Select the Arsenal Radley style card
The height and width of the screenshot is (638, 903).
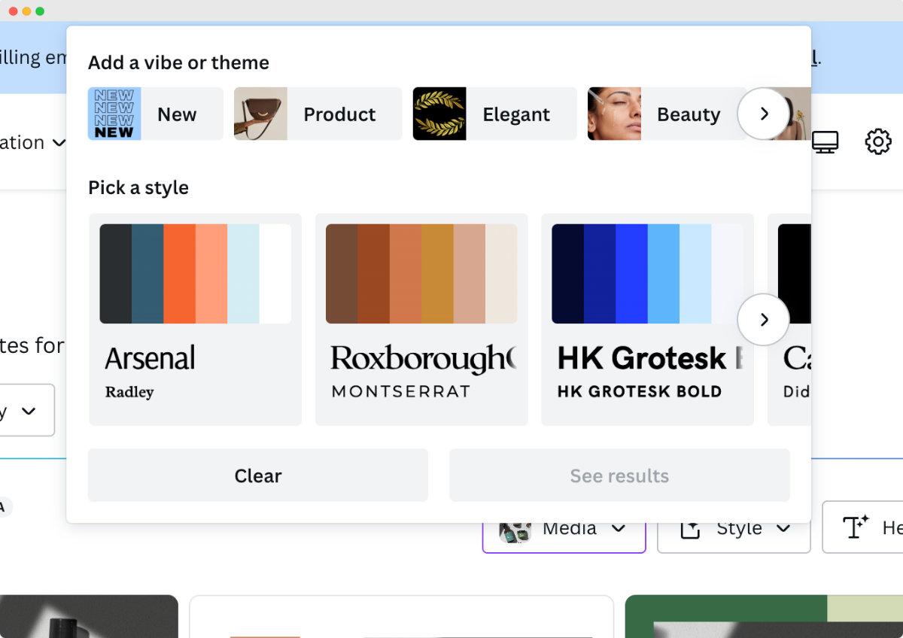click(196, 320)
